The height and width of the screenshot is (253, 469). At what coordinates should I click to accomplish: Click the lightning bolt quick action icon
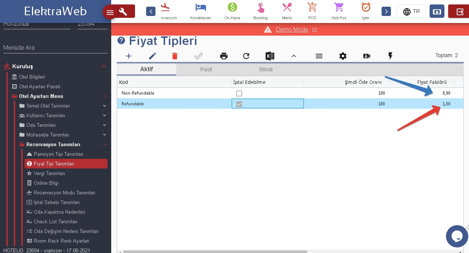[x=390, y=56]
